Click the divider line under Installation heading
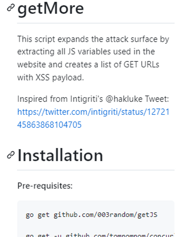This screenshot has height=237, width=188. [x=96, y=170]
